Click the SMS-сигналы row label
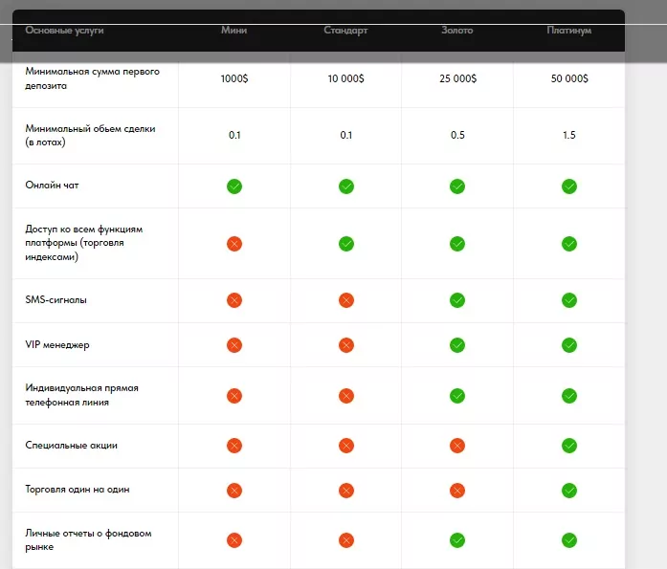Image resolution: width=667 pixels, height=569 pixels. [x=56, y=300]
